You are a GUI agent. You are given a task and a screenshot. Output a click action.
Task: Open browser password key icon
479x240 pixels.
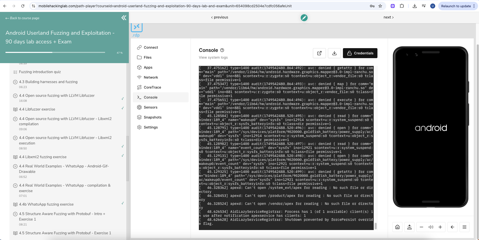coord(372,6)
